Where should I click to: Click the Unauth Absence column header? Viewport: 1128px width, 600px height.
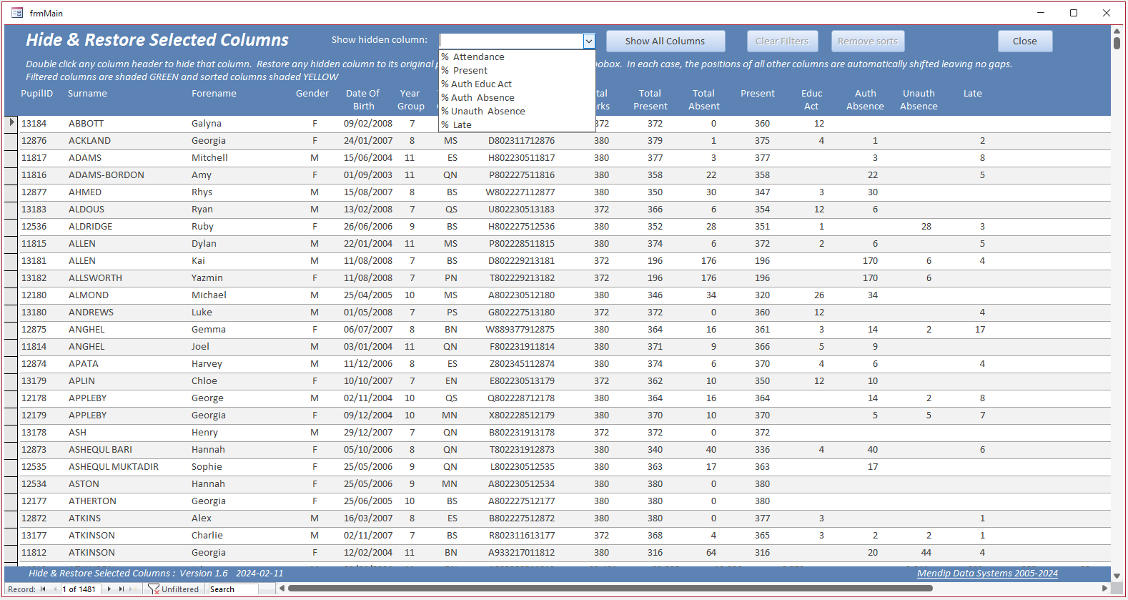[919, 99]
